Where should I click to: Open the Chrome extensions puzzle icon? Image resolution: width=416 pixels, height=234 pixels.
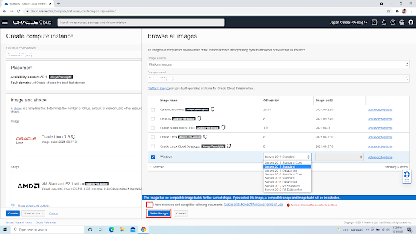tap(397, 11)
